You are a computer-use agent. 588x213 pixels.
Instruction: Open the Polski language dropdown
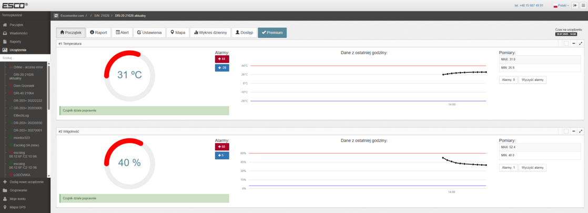pos(561,5)
